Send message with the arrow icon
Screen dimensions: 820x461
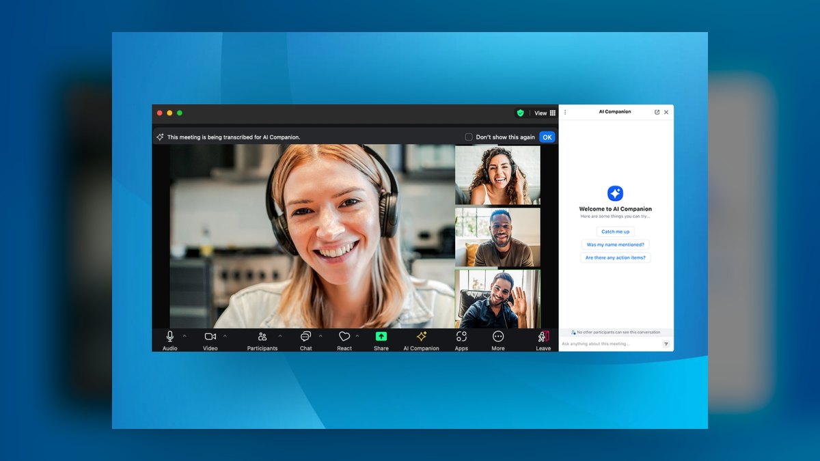click(666, 344)
